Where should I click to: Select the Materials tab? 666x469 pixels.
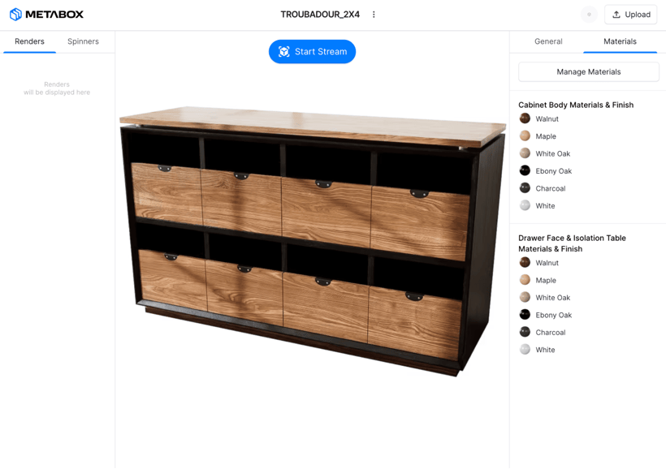(621, 41)
